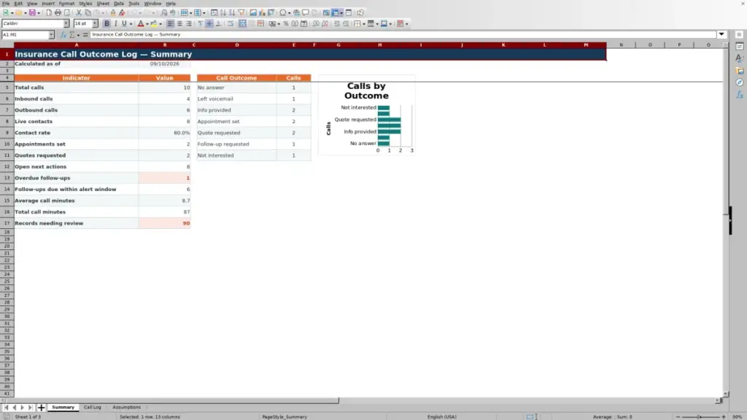Click the add new sheet plus button
The height and width of the screenshot is (420, 747).
tap(41, 408)
